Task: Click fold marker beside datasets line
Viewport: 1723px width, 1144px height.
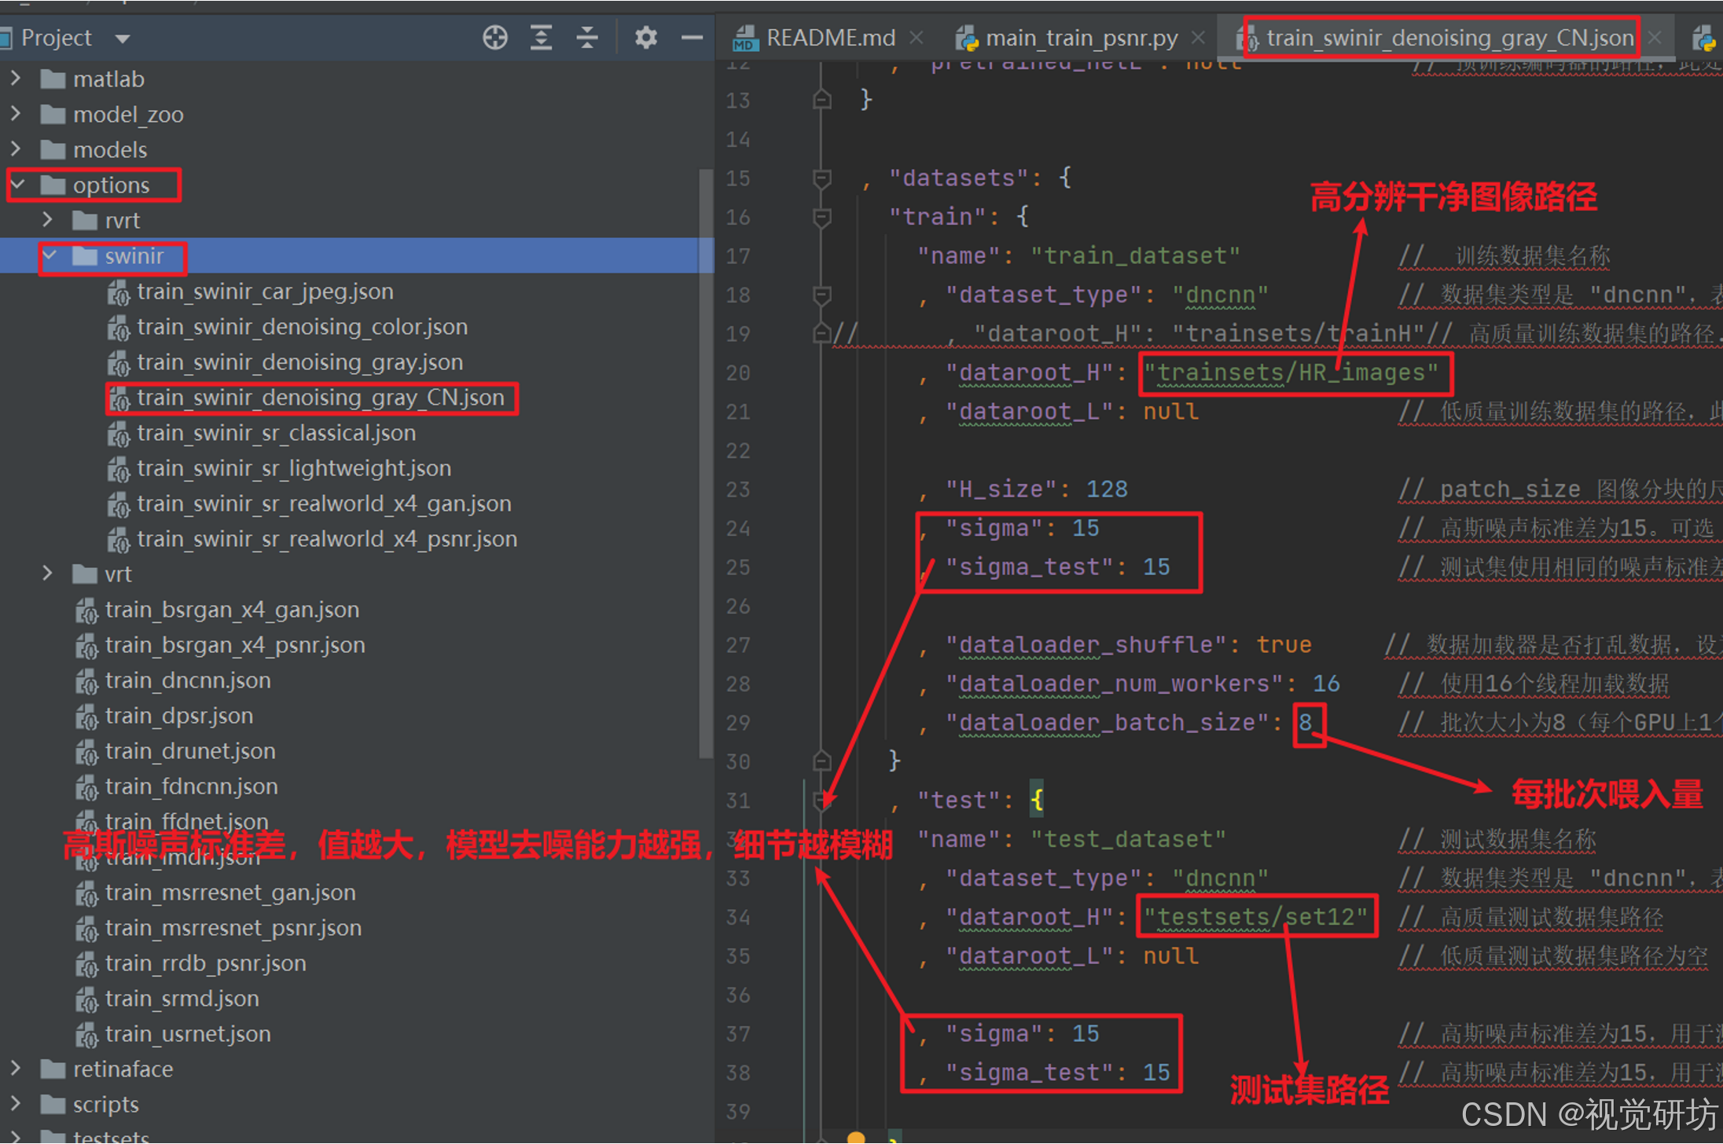Action: pos(822,178)
